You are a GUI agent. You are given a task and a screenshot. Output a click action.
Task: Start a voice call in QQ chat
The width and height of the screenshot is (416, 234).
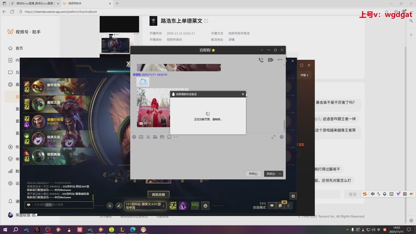(261, 60)
